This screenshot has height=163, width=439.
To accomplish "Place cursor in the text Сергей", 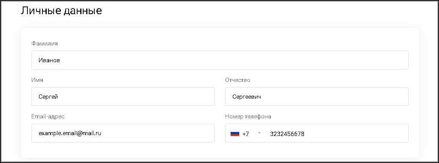I will point(48,97).
